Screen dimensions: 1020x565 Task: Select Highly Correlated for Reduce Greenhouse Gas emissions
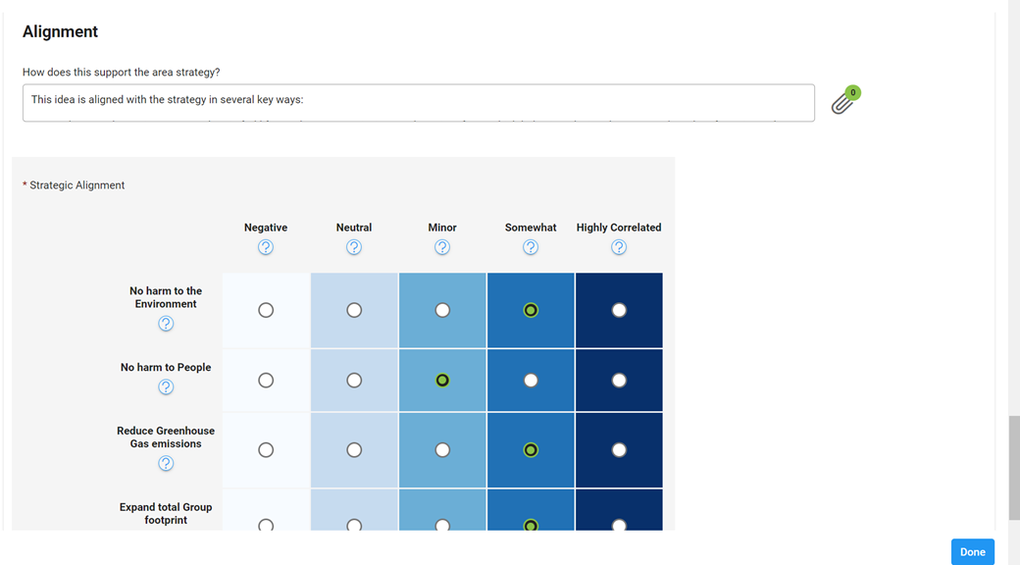619,449
